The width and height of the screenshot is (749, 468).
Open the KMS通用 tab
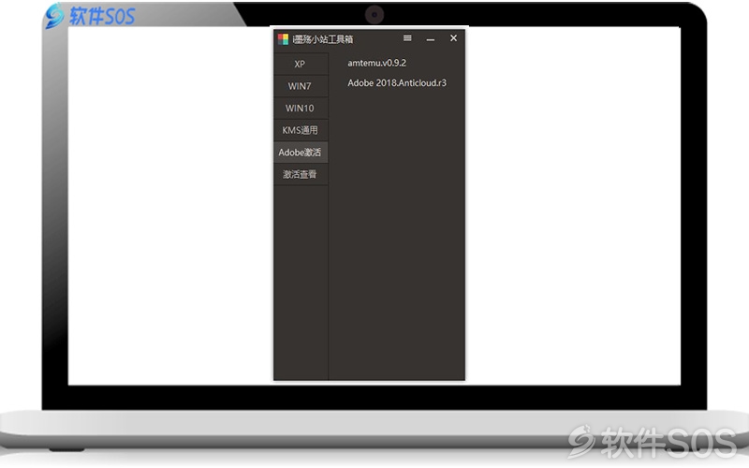tap(301, 130)
